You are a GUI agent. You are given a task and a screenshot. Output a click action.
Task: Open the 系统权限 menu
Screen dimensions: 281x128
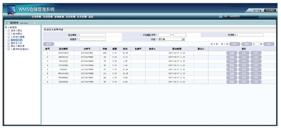click(37, 17)
